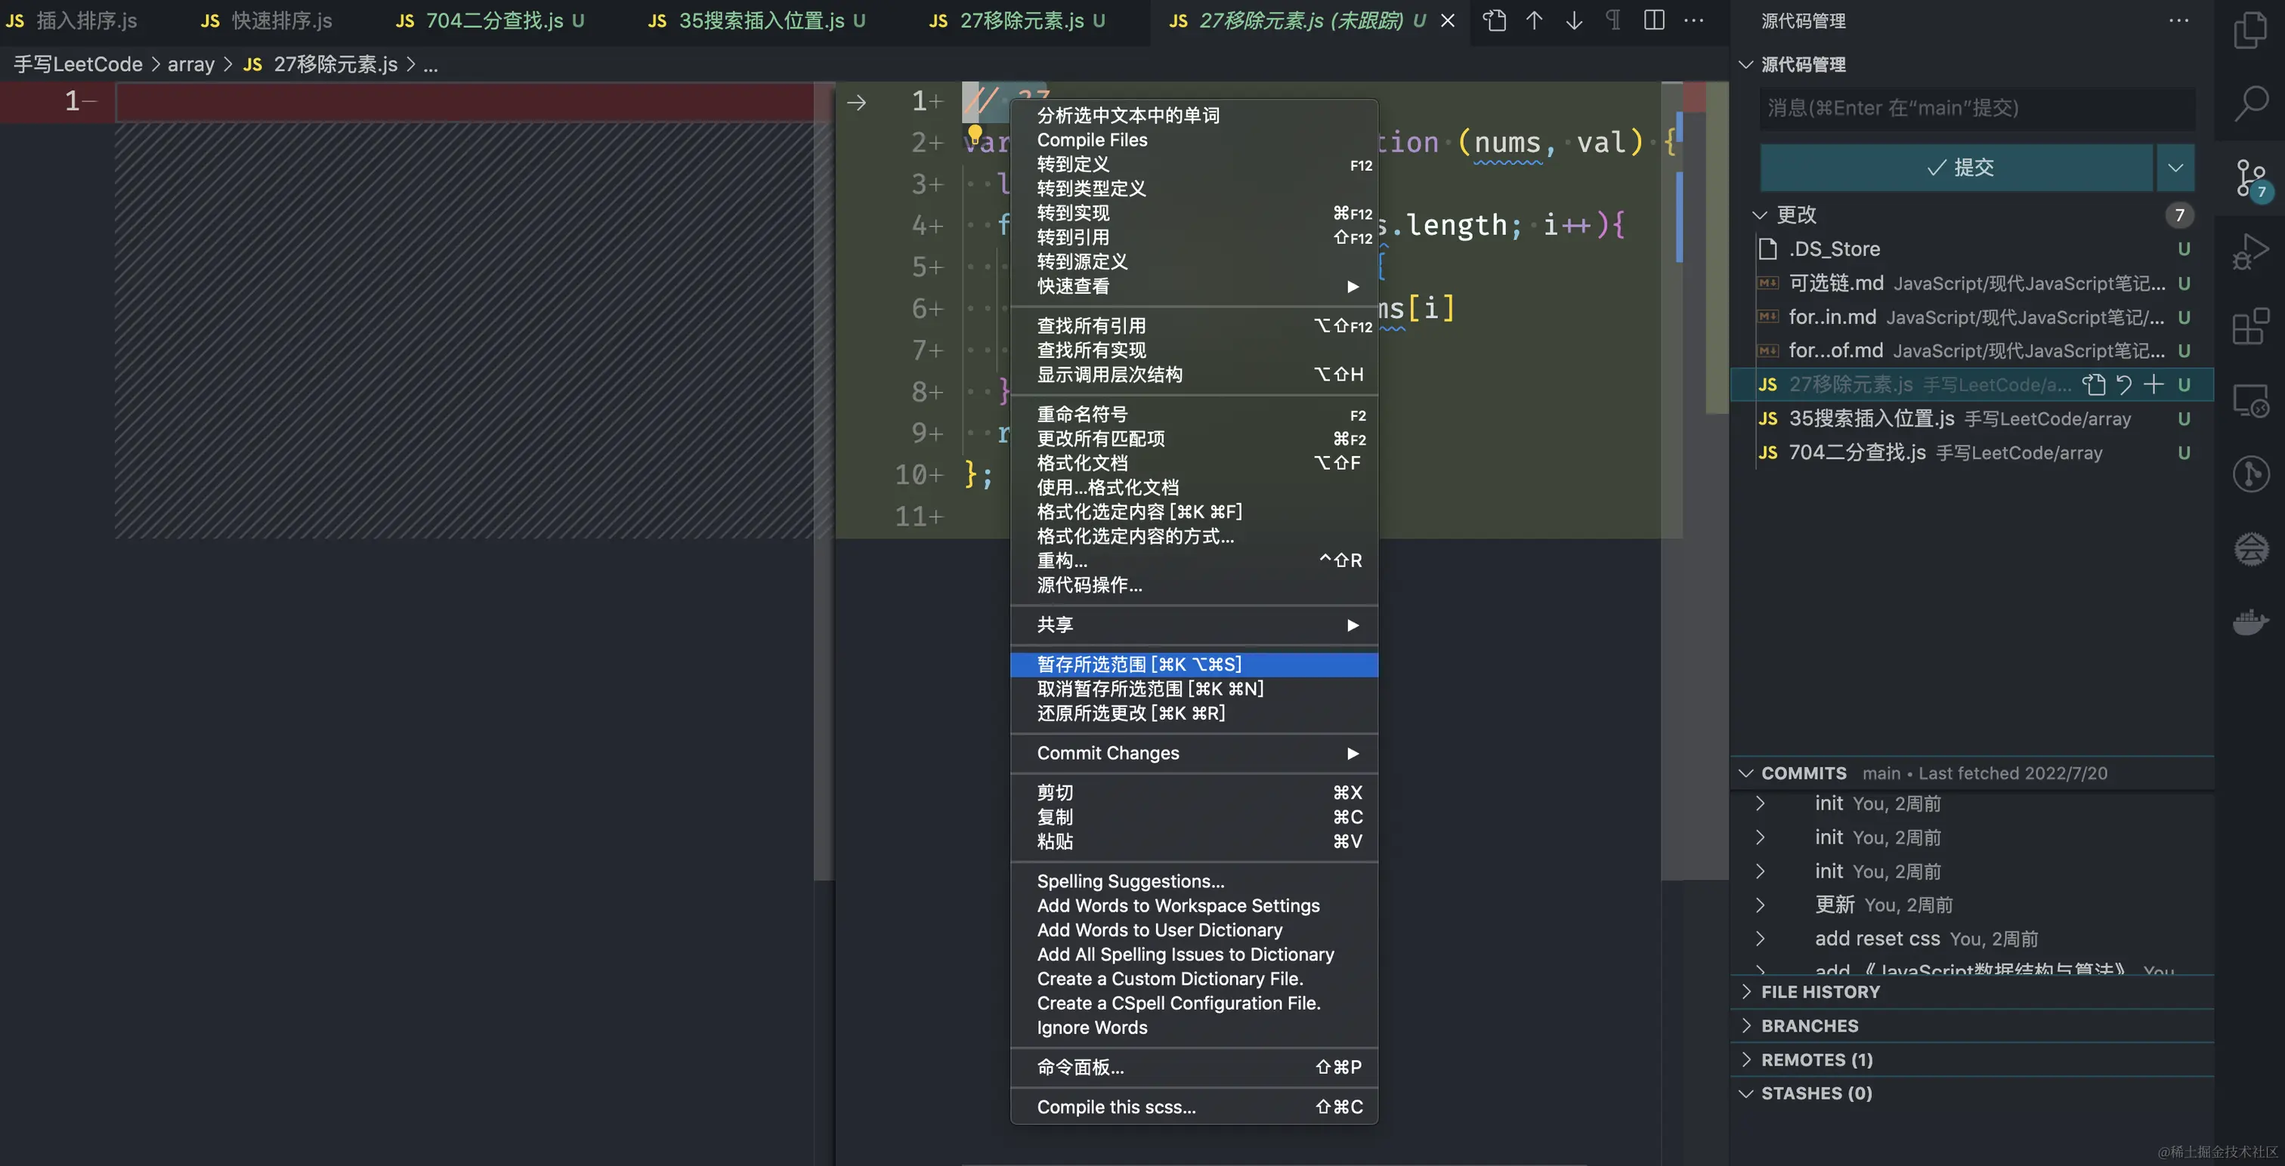Select 暂存所选范围 in context menu

1139,664
